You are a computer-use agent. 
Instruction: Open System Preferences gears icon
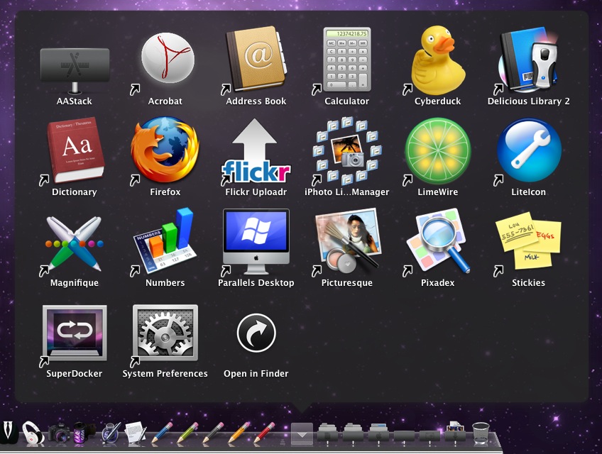coord(165,333)
